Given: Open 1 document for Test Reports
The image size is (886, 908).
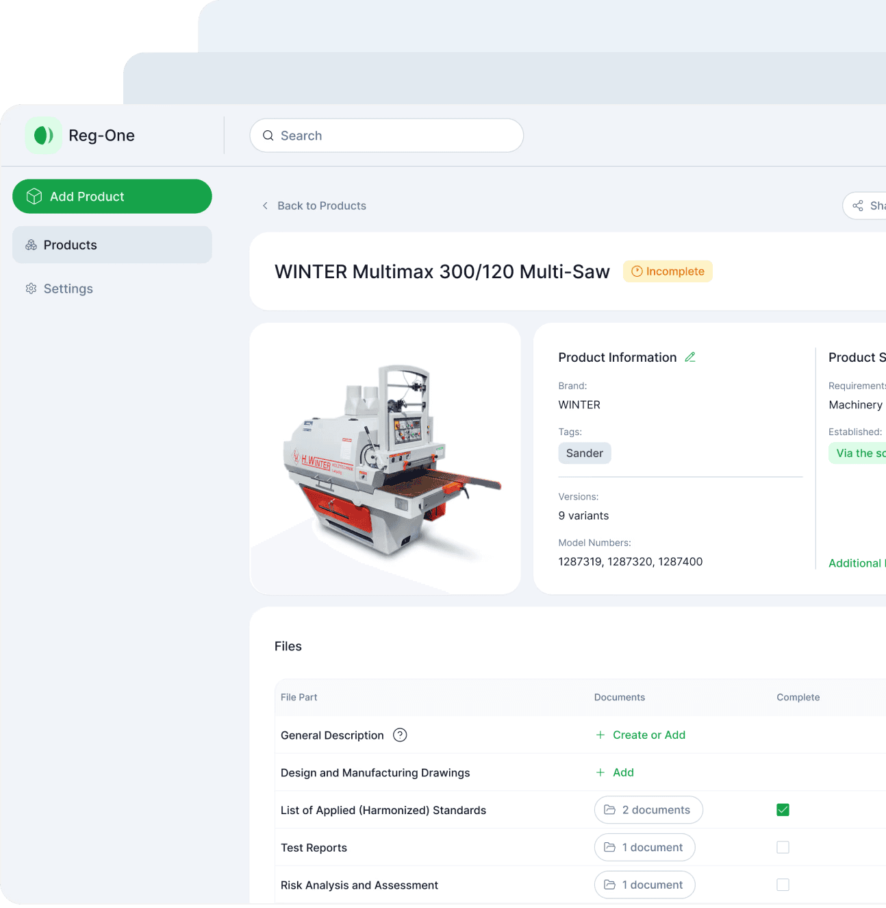Looking at the screenshot, I should (645, 848).
